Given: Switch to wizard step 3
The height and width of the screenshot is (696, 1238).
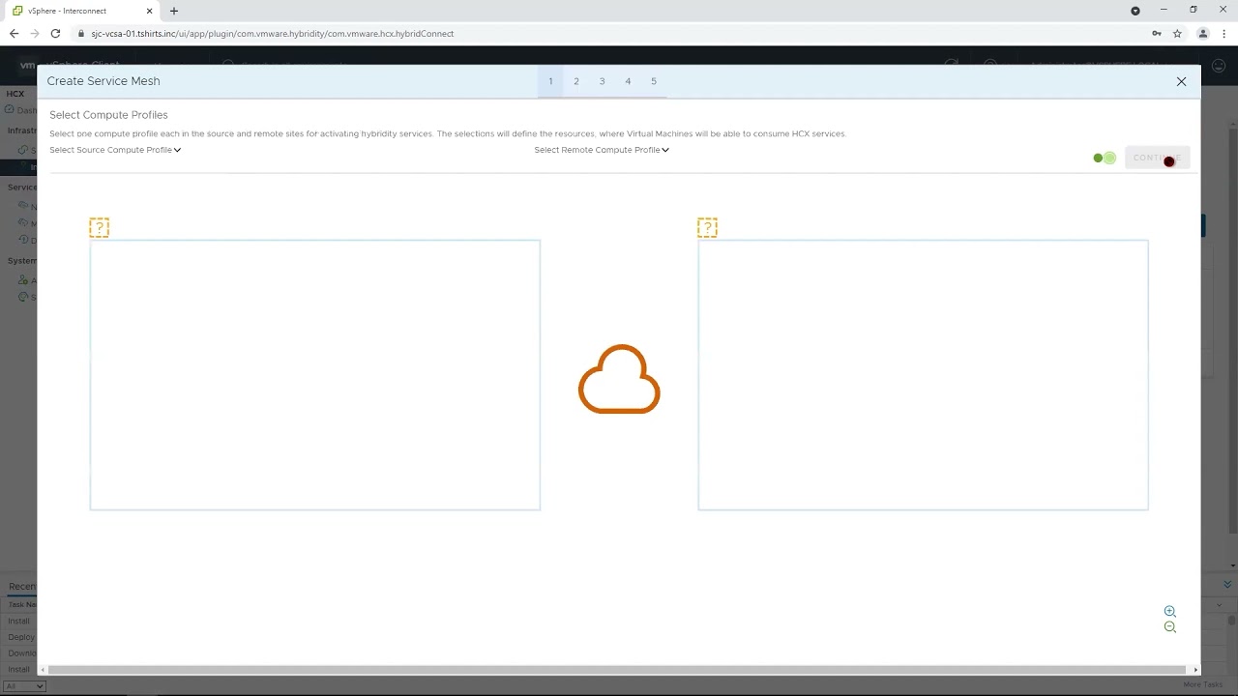Looking at the screenshot, I should click(x=602, y=81).
